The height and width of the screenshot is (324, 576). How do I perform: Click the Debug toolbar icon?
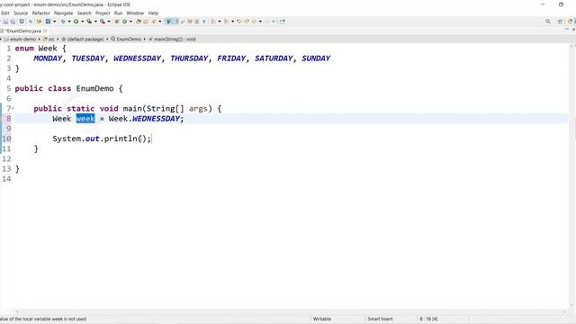pos(63,22)
